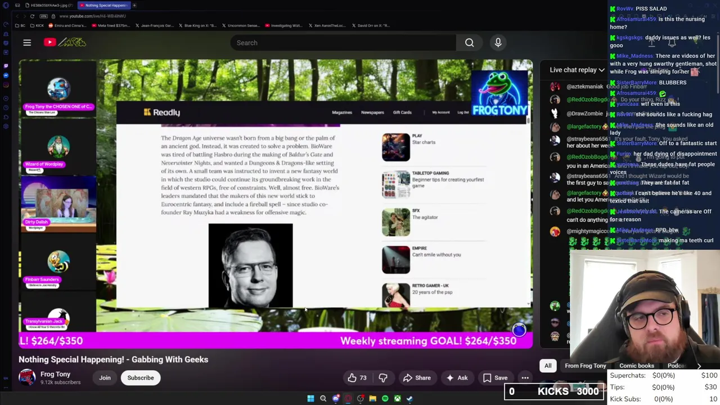Open the Meta fined $375m bookmark

point(111,25)
